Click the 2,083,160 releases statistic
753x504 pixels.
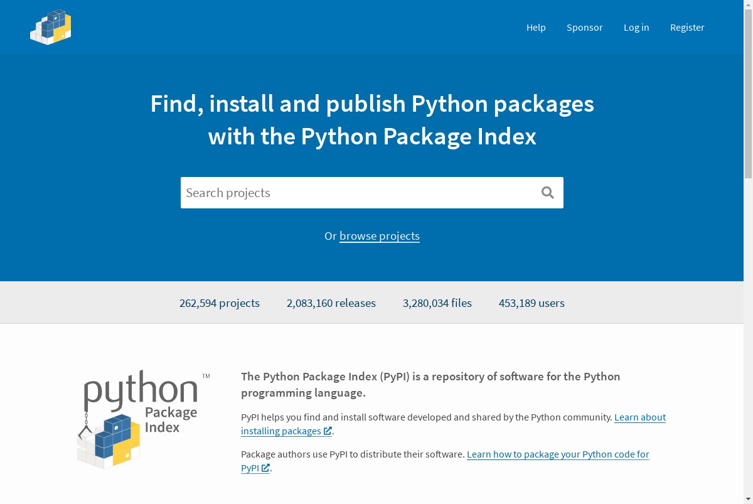pos(331,303)
